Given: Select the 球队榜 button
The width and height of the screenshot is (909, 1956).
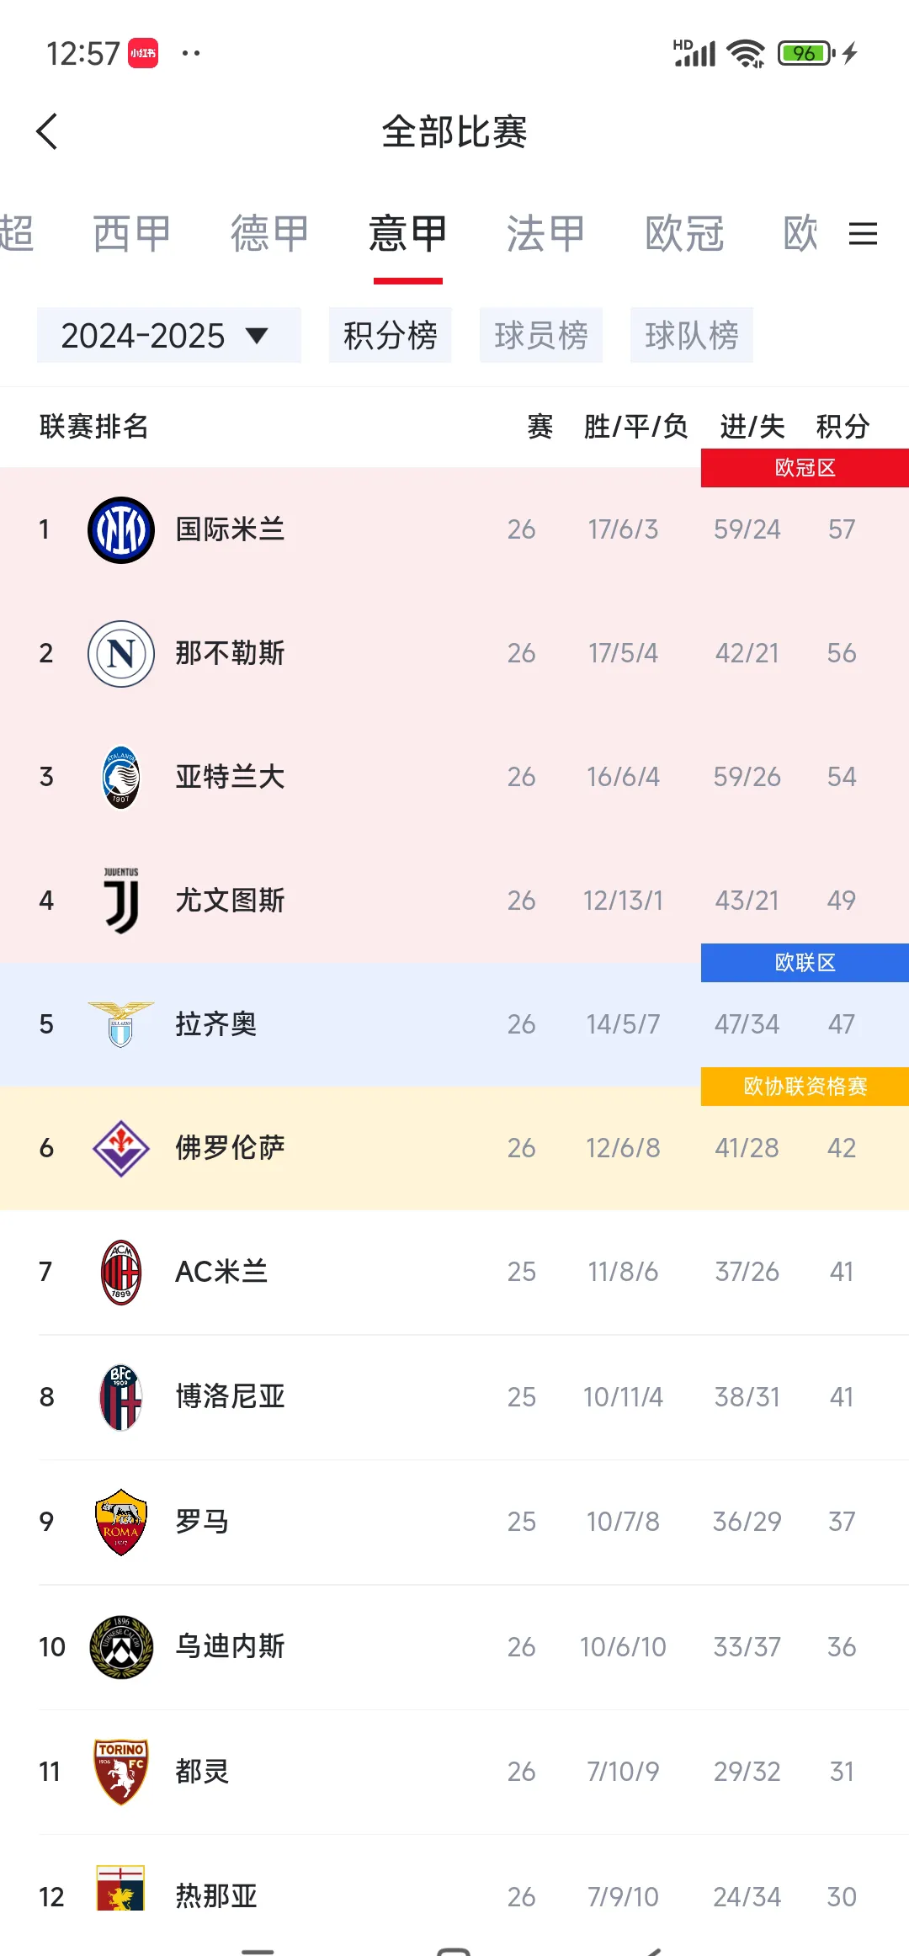Looking at the screenshot, I should [692, 334].
